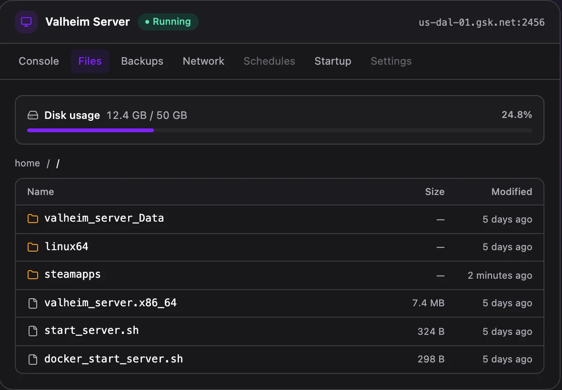Image resolution: width=562 pixels, height=390 pixels.
Task: Click valheim_server_Data row's 5 days ago value
Action: click(507, 219)
